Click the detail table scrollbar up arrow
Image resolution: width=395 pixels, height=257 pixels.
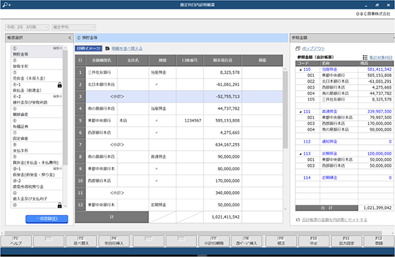tap(285, 69)
